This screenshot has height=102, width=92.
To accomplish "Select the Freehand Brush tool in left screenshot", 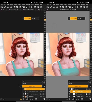I will pyautogui.click(x=45, y=20).
